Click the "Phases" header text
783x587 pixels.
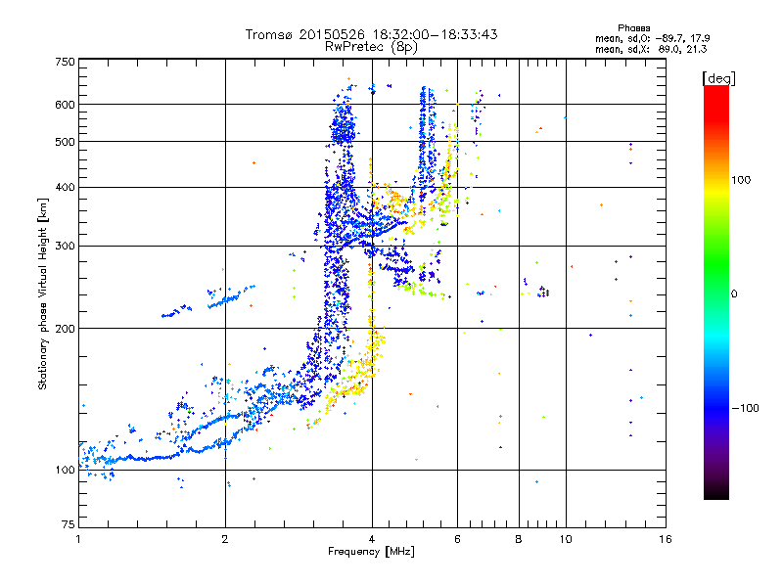point(633,28)
